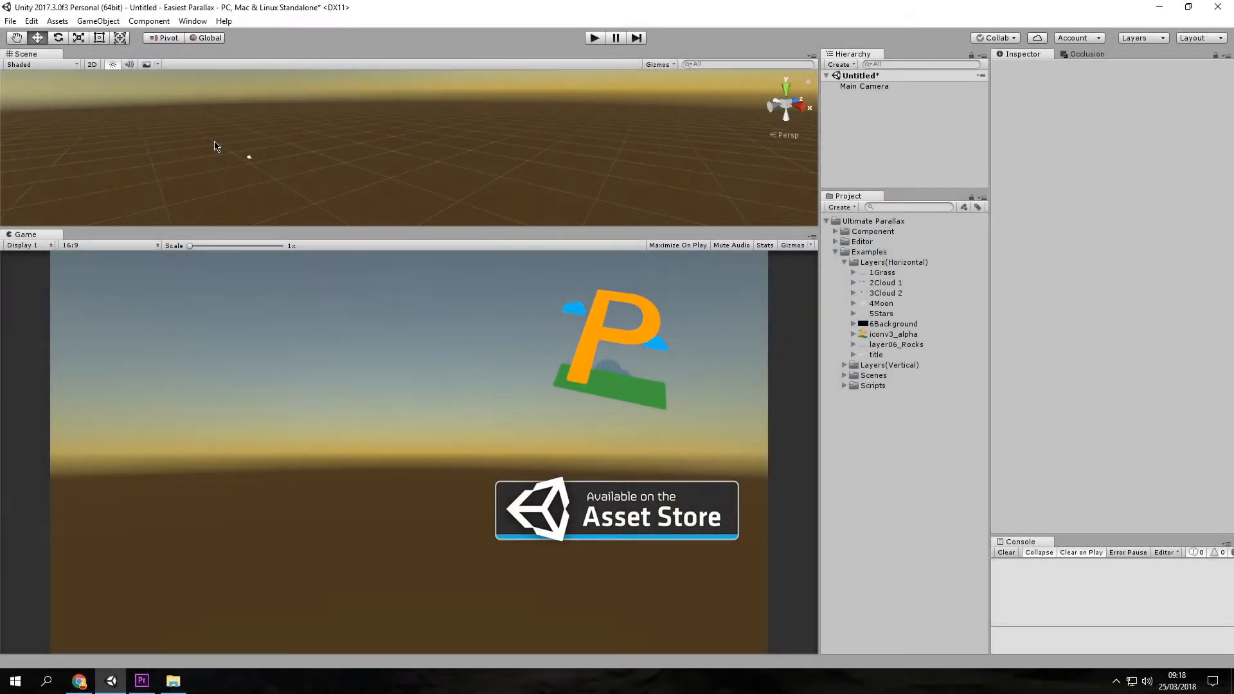The width and height of the screenshot is (1234, 694).
Task: Toggle Clear on Play in Console
Action: 1081,553
